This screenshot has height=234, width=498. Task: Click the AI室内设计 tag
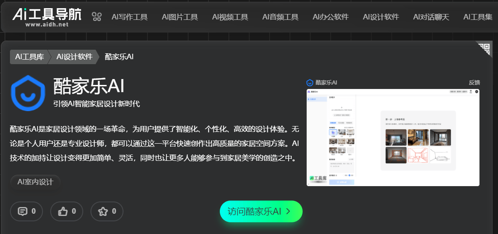point(35,182)
